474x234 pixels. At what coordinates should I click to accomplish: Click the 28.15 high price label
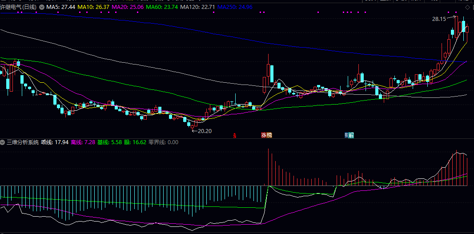point(438,19)
